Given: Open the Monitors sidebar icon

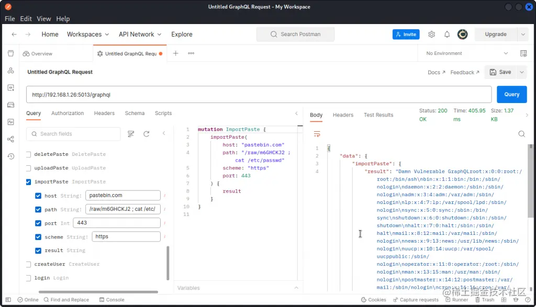Looking at the screenshot, I should [x=10, y=122].
